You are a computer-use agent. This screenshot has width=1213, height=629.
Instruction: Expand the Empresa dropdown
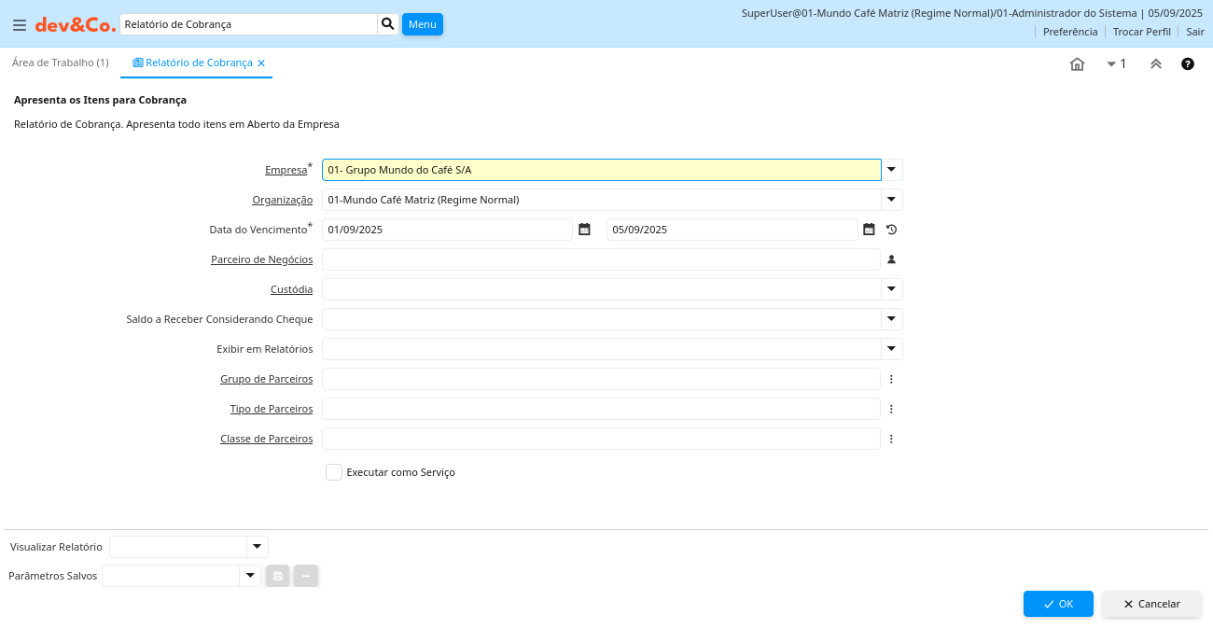tap(892, 170)
